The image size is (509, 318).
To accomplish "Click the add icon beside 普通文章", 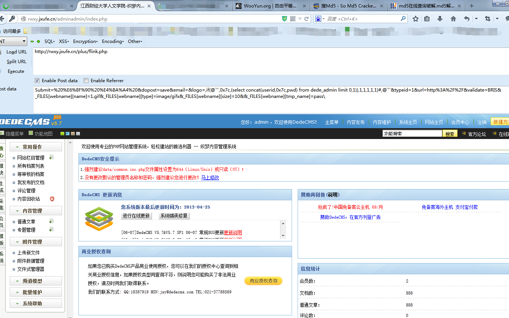I will [x=51, y=221].
